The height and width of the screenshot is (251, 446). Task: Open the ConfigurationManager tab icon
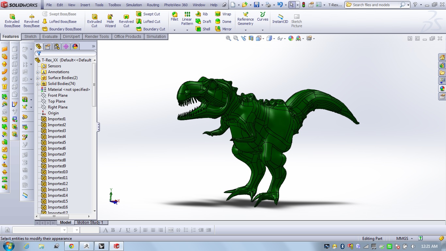point(57,46)
